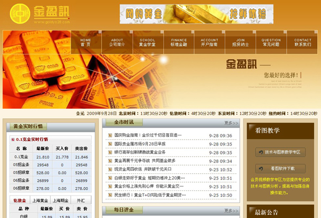This screenshot has height=218, width=321.
Task: Open the CONTACT 联系我们 page
Action: 302,42
